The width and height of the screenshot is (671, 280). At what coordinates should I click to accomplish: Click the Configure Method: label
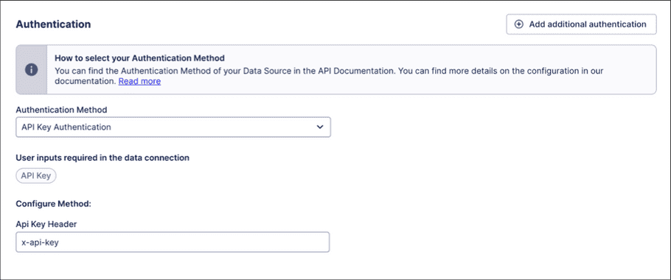[x=54, y=204]
